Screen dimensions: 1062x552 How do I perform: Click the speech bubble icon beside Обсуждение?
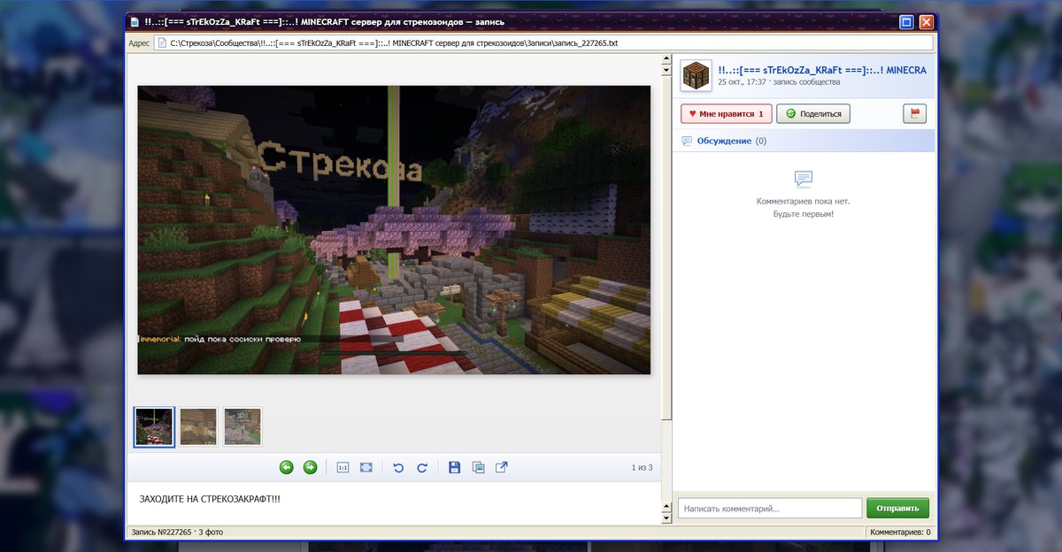pos(687,141)
